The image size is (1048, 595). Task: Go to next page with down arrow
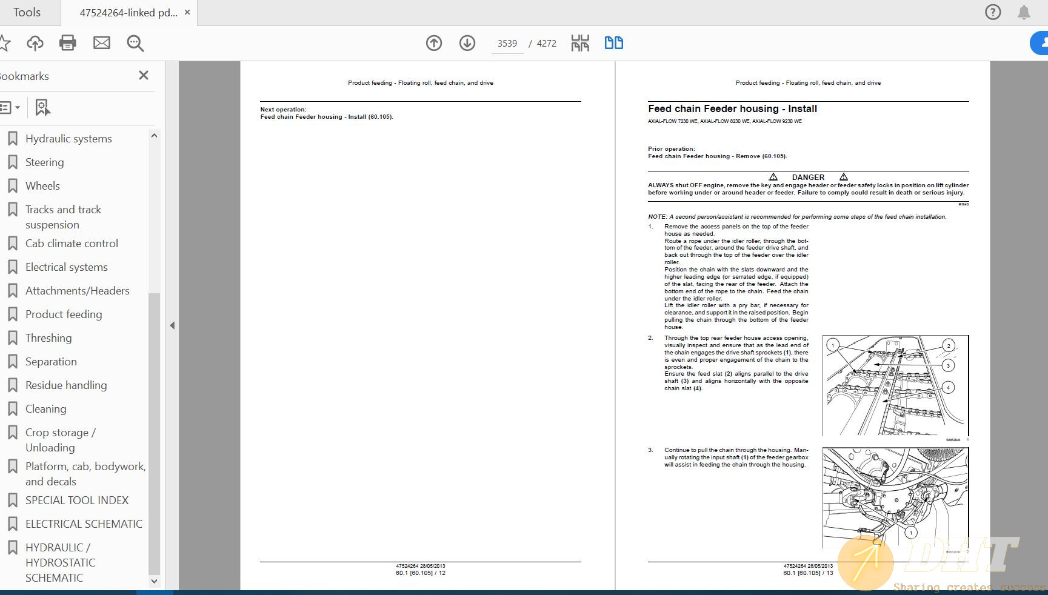click(467, 43)
